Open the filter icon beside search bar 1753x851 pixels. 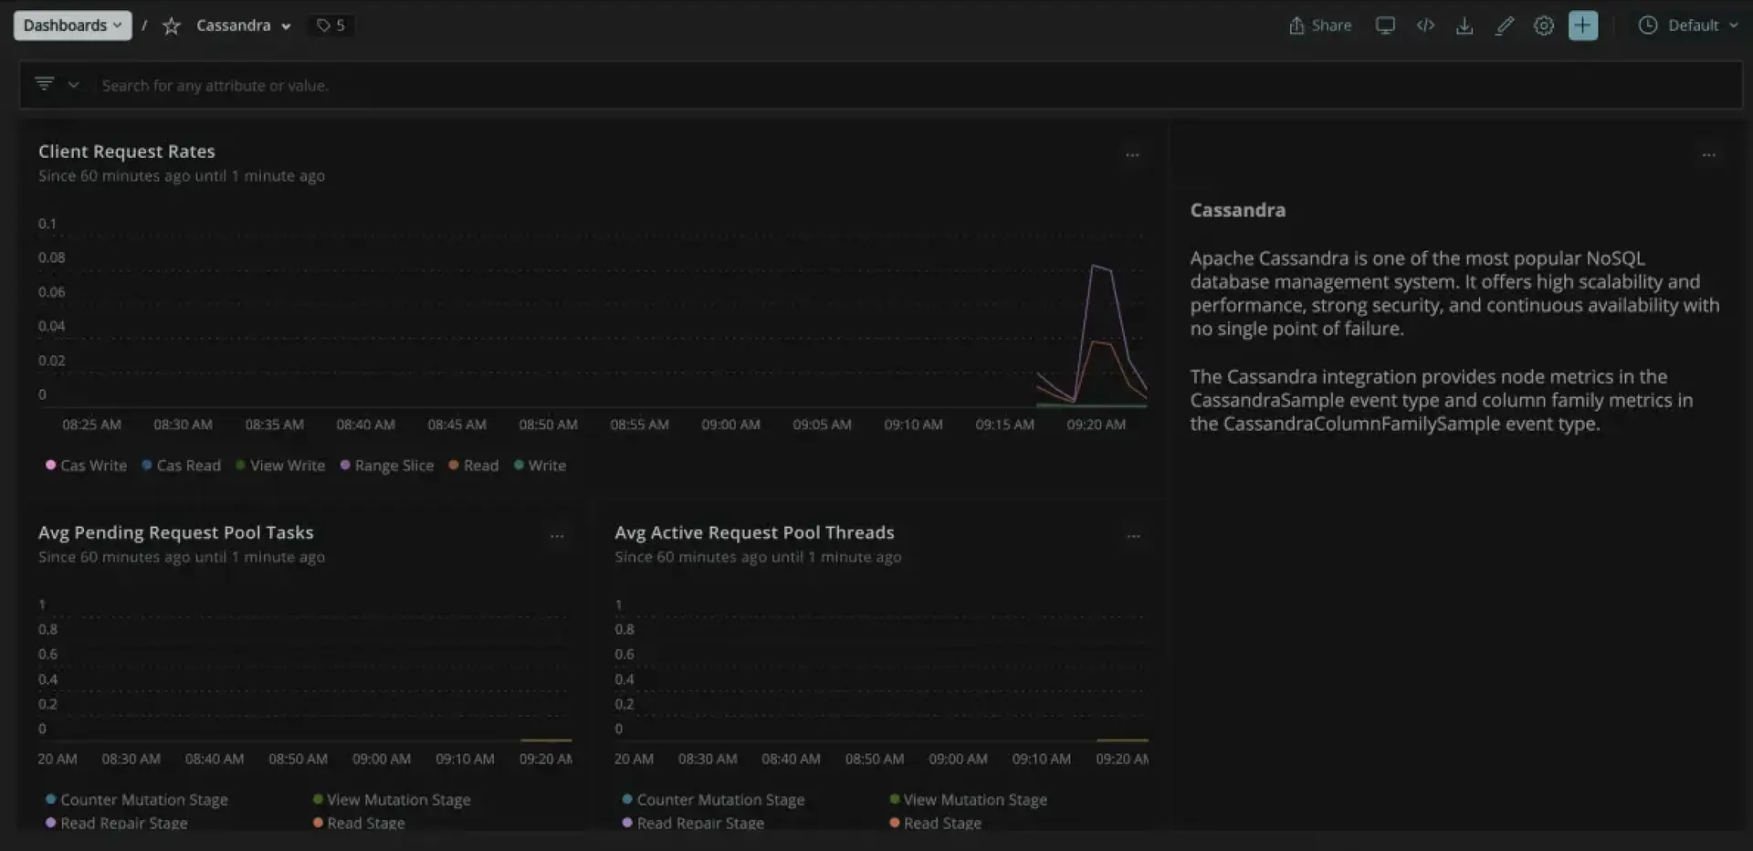coord(45,85)
